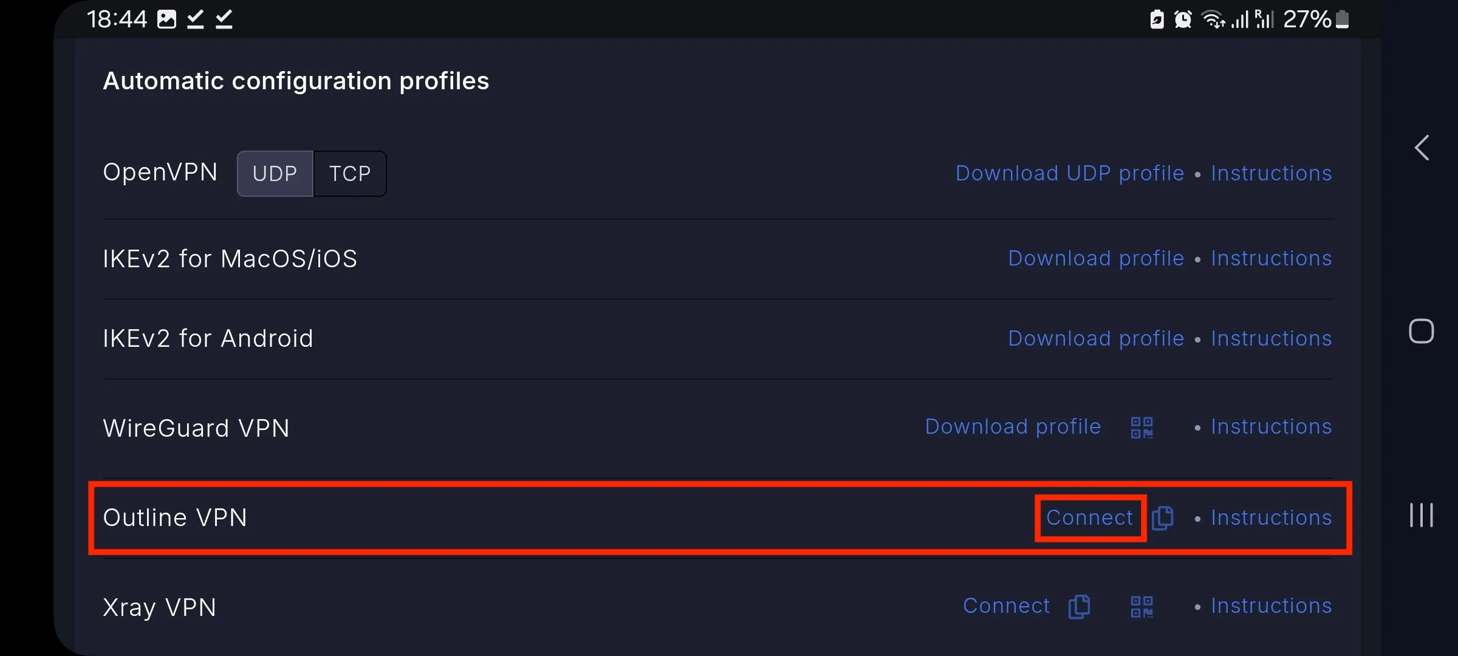1458x656 pixels.
Task: Open the IKEv2 for Android Instructions
Action: click(1271, 339)
